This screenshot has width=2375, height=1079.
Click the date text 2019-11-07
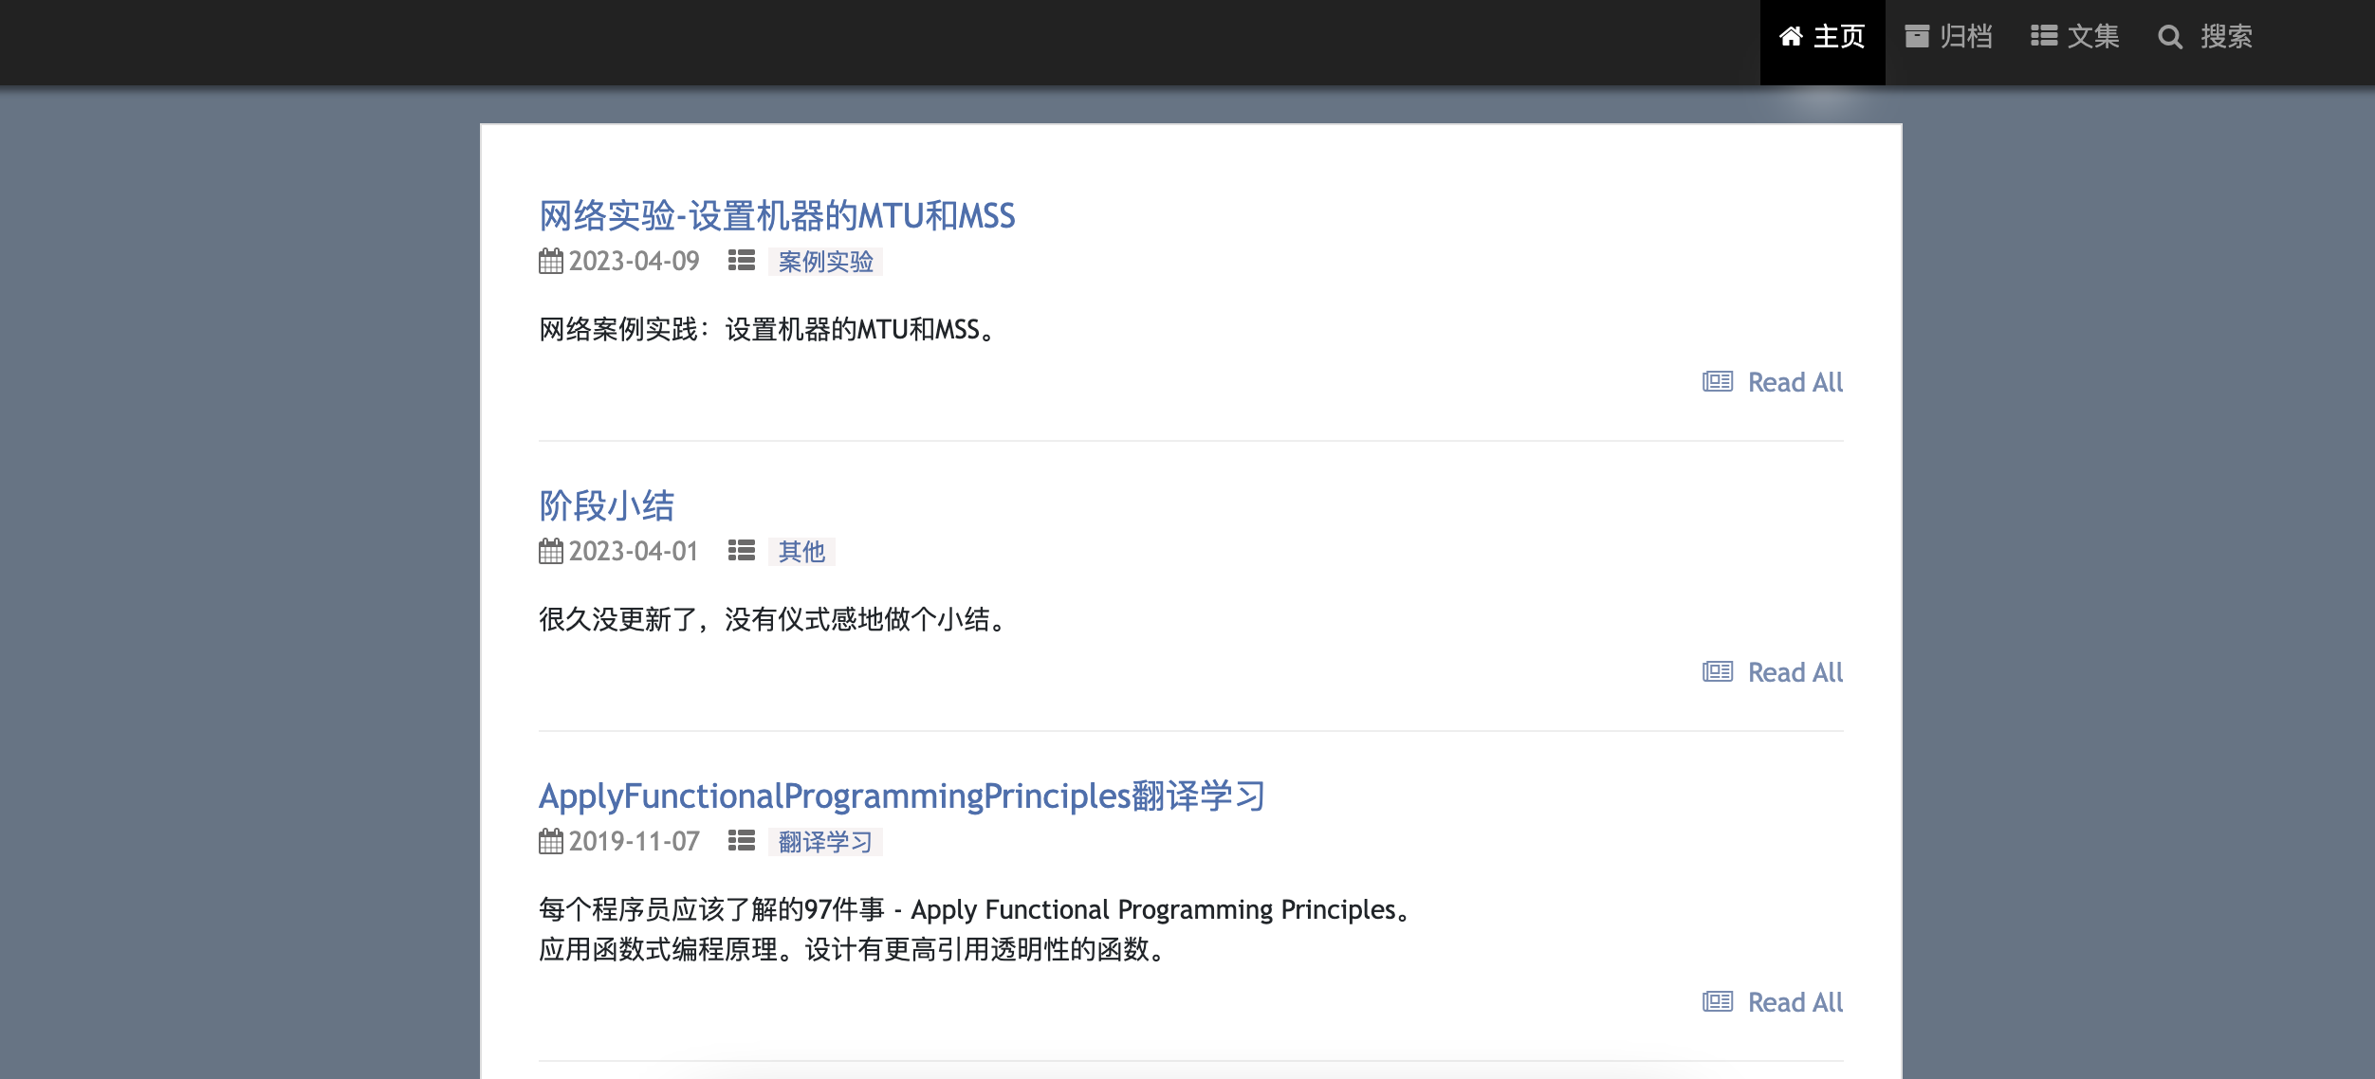pyautogui.click(x=634, y=842)
